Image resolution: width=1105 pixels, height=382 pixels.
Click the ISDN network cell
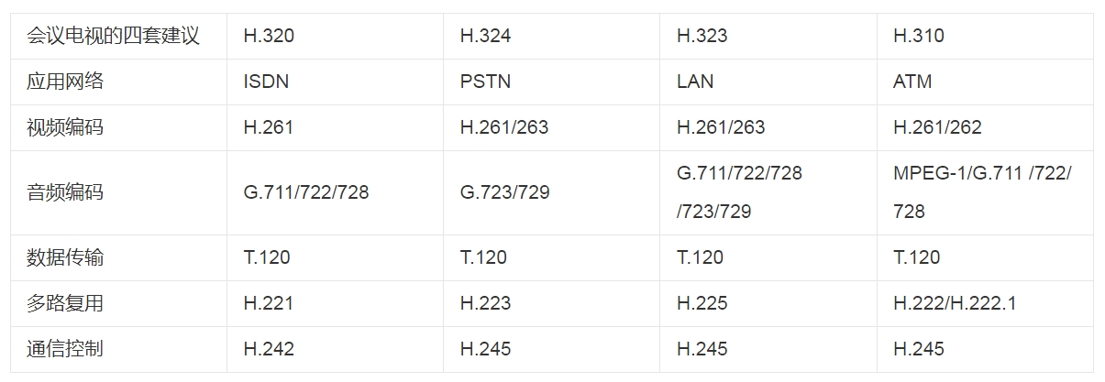266,82
